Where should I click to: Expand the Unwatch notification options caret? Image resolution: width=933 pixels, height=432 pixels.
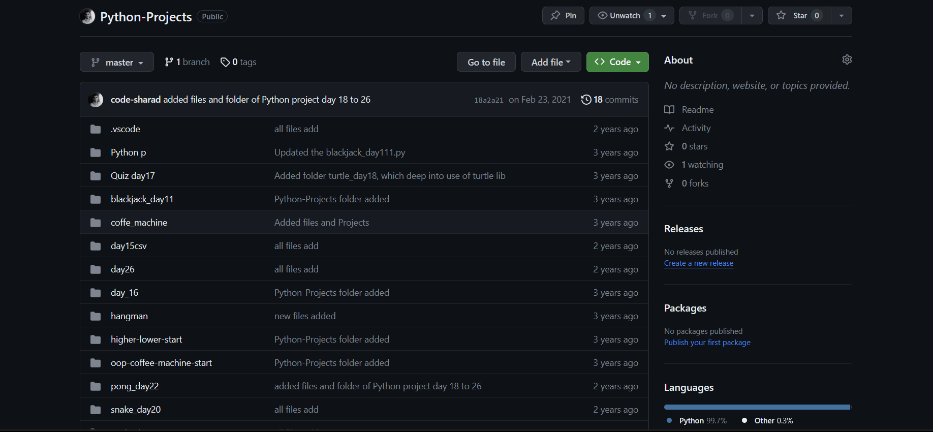pyautogui.click(x=664, y=16)
